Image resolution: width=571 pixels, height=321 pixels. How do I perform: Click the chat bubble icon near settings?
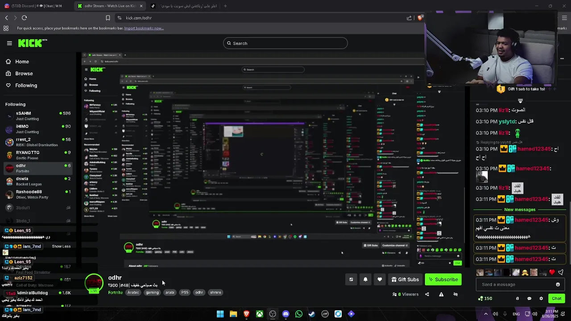[x=529, y=298]
